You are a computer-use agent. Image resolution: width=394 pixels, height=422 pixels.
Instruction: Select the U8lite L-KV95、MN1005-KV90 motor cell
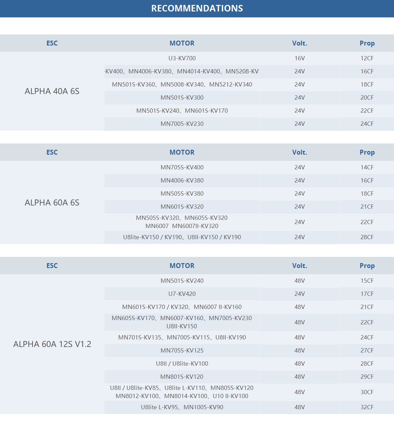182,407
